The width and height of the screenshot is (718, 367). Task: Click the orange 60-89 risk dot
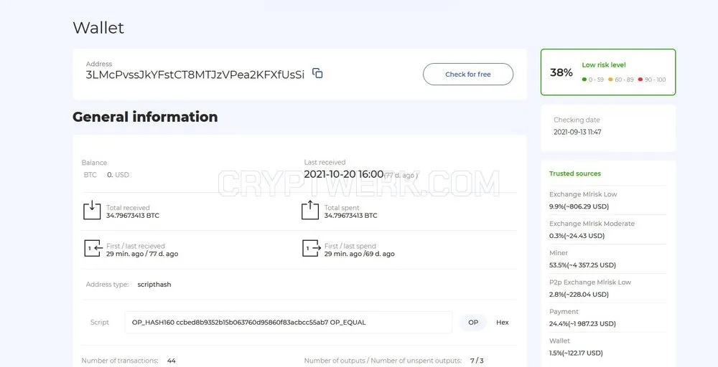click(610, 80)
